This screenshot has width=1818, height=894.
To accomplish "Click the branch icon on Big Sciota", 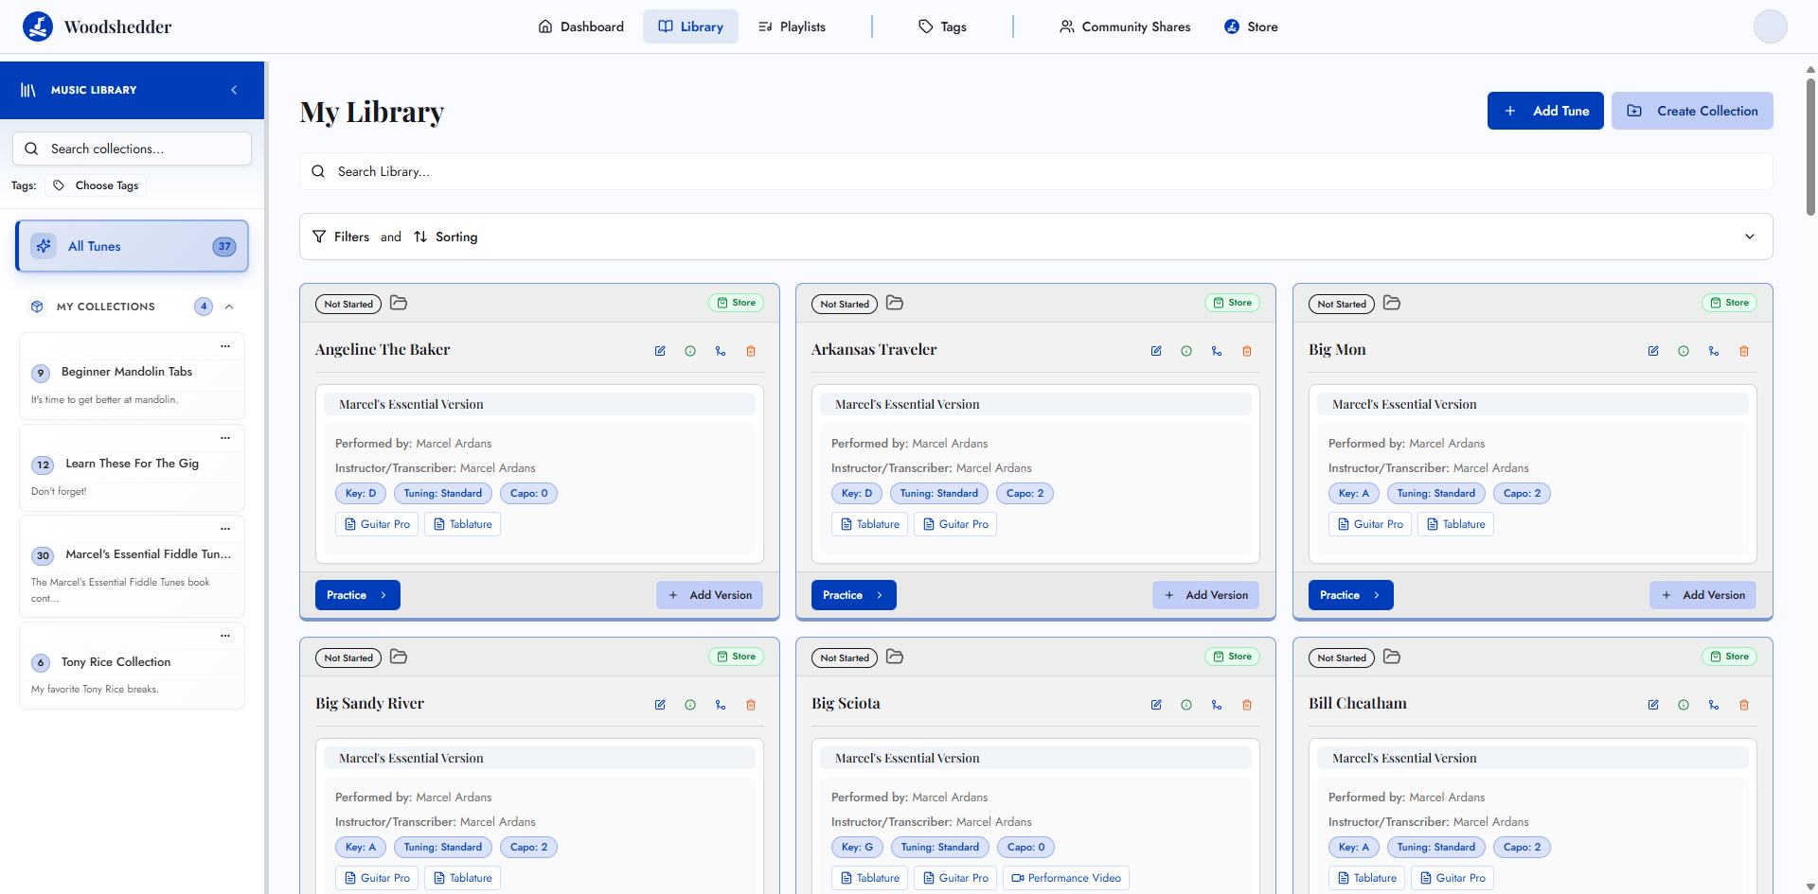I will coord(1217,705).
